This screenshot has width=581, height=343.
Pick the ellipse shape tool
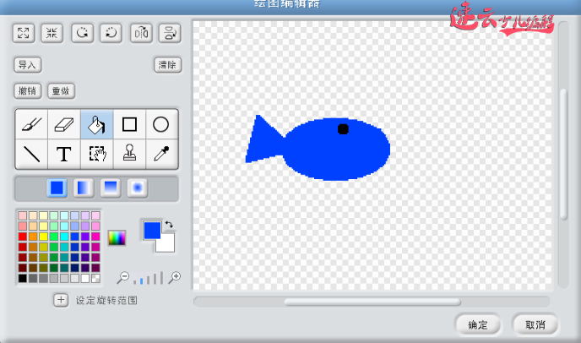click(x=161, y=125)
